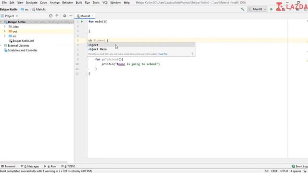This screenshot has width=308, height=173.
Task: Click the 5:3 cursor position indicator
Action: pos(266,171)
